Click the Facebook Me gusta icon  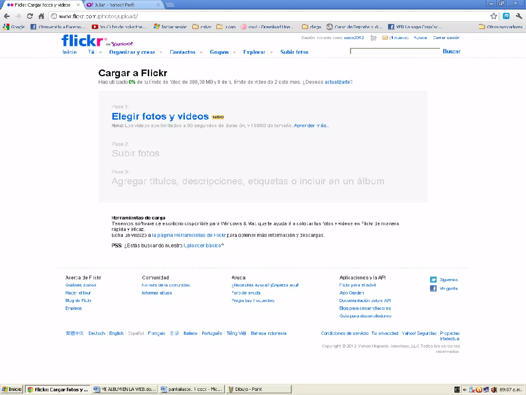[x=433, y=288]
